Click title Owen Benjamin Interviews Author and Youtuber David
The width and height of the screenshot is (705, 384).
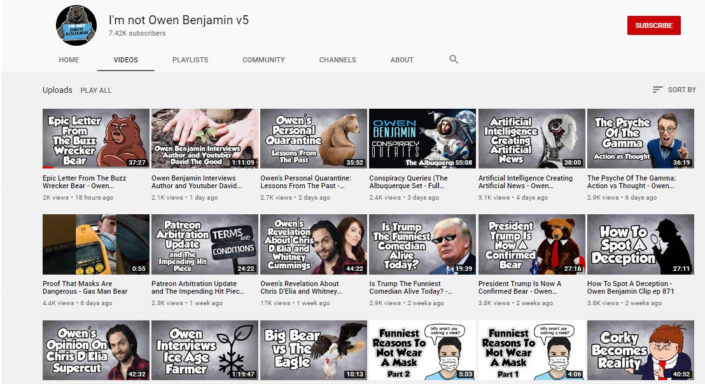(197, 182)
